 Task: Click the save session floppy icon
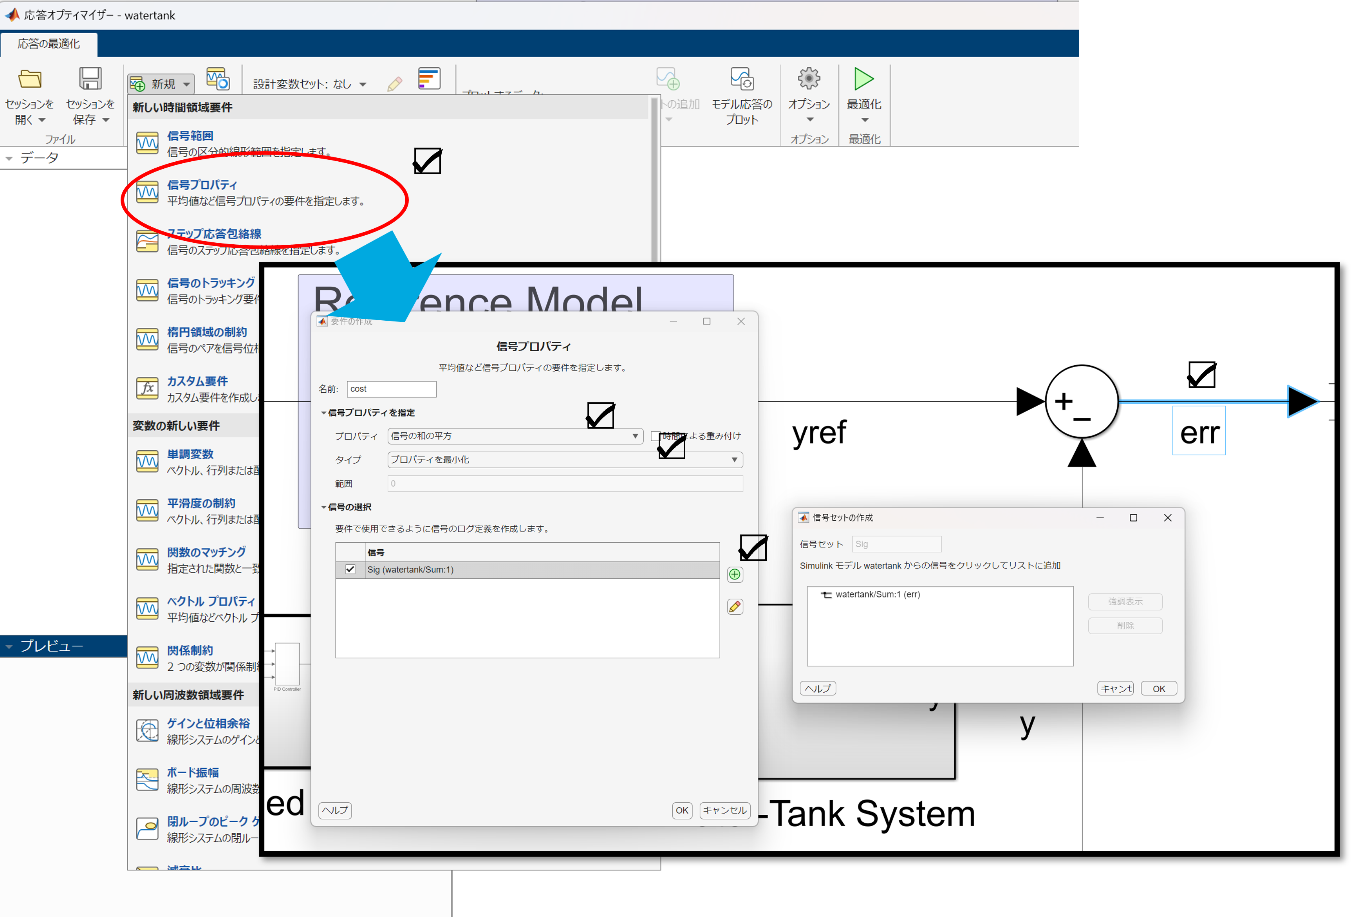tap(90, 79)
